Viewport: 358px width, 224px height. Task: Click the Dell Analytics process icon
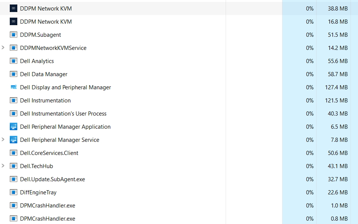(14, 61)
